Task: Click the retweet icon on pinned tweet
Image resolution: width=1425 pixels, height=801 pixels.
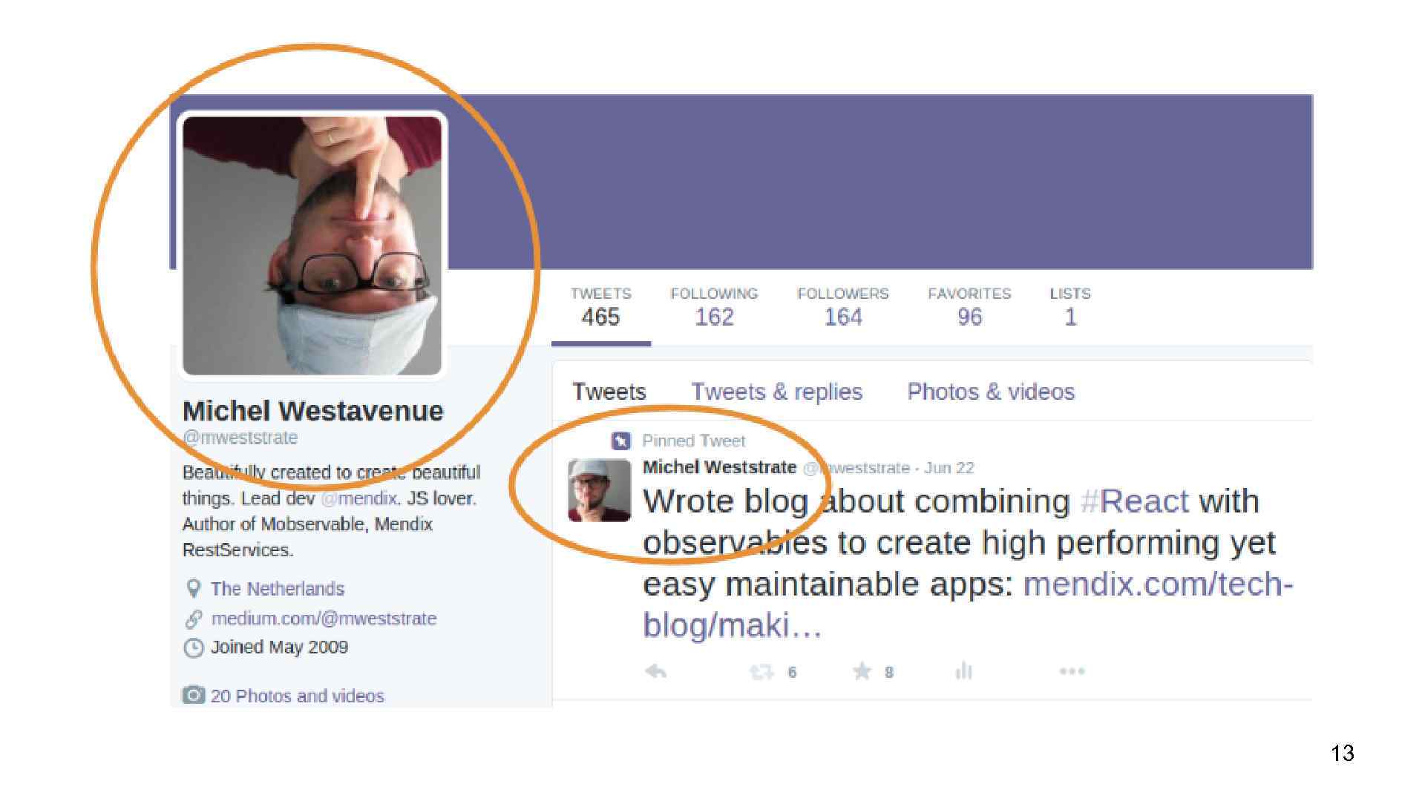Action: [x=761, y=672]
